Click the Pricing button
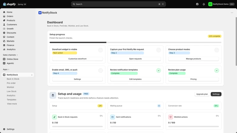Image resolution: width=237 pixels, height=133 pixels. pyautogui.click(x=193, y=79)
